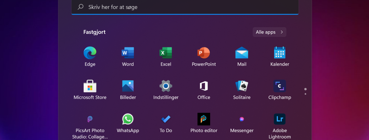The width and height of the screenshot is (369, 140).
Task: Open Microsoft Store
Action: pos(90,86)
